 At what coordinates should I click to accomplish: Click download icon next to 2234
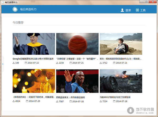tap(57, 63)
